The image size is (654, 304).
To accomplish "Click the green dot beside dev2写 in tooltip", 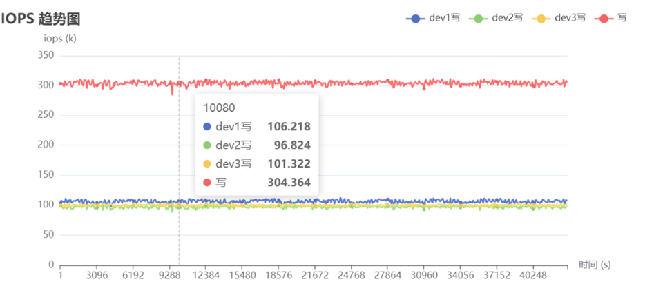I will [207, 145].
